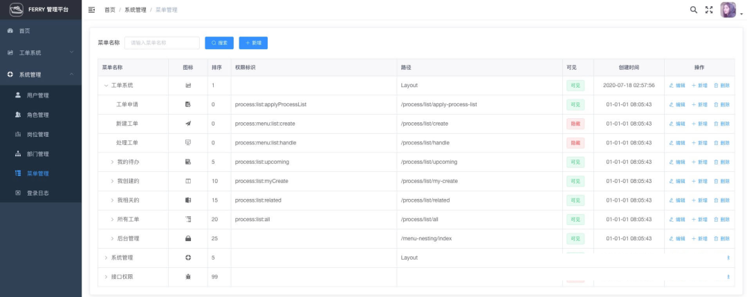
Task: Click the 可见 tag in 工单申请 row
Action: pyautogui.click(x=575, y=104)
